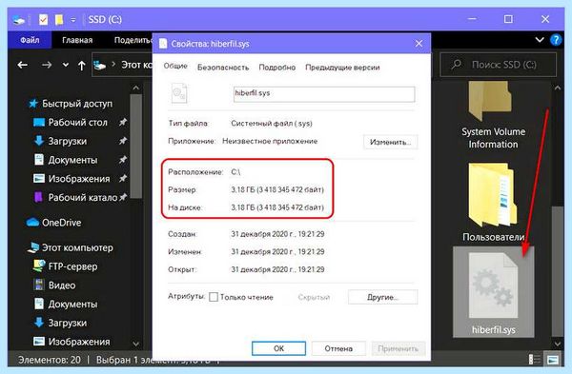Image resolution: width=572 pixels, height=374 pixels.
Task: Click file list scroll up arrow
Action: pos(558,88)
